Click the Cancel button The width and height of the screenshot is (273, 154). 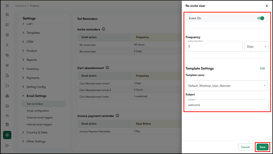pos(245,147)
